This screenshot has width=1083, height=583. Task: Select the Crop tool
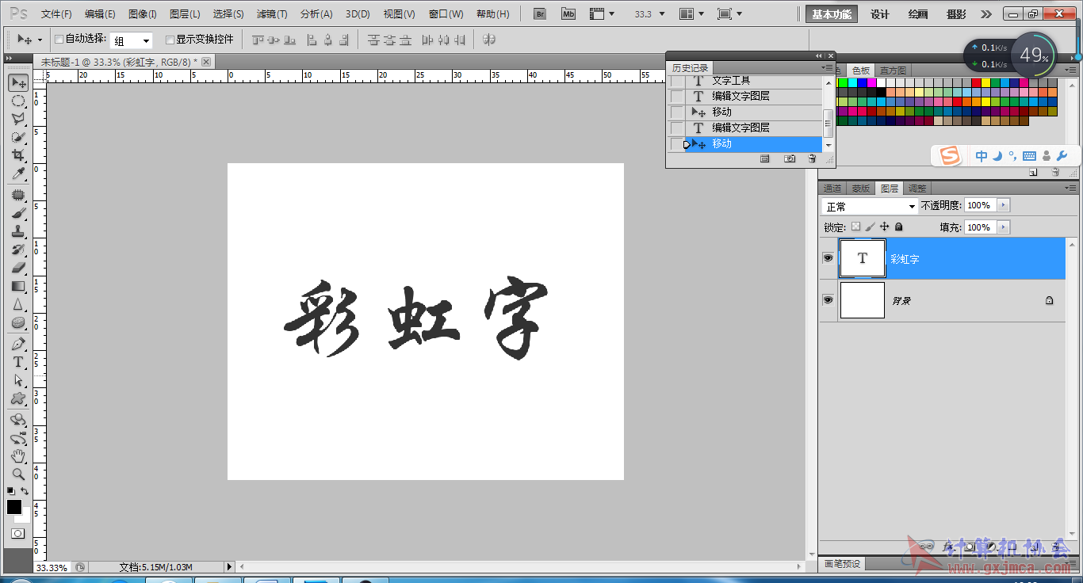(x=18, y=155)
